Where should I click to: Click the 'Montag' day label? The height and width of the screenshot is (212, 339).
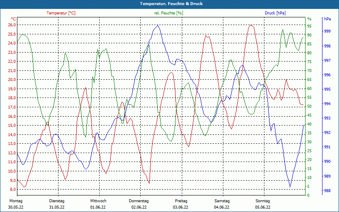pyautogui.click(x=16, y=201)
